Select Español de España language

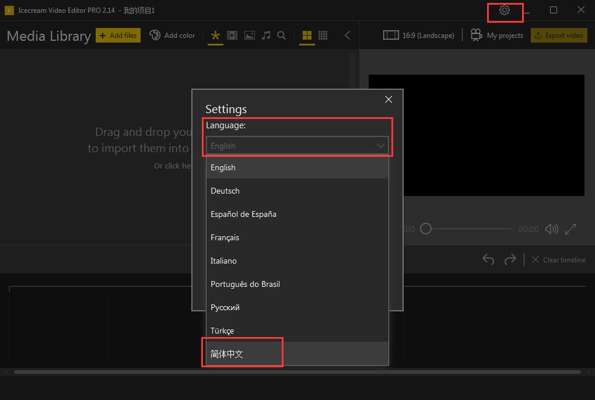(x=297, y=214)
